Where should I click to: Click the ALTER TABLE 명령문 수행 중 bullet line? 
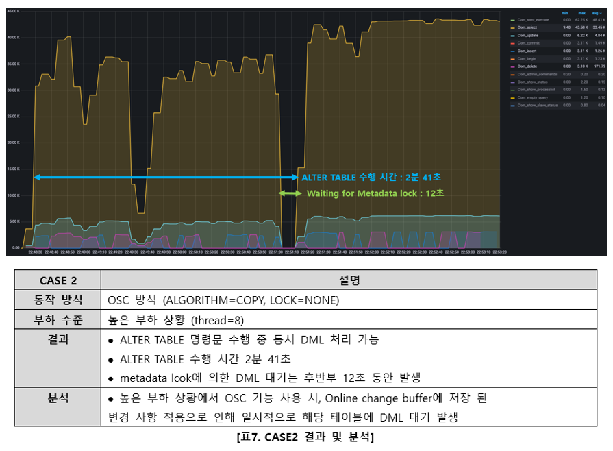click(x=249, y=339)
